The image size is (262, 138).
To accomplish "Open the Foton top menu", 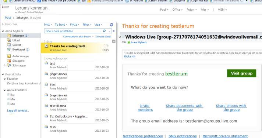I will [x=192, y=10].
